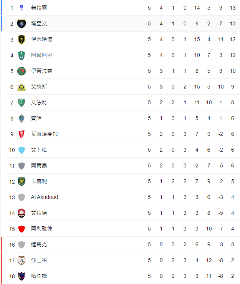Open the 艾納斯 yellow-blue crest
Viewport: 240px width, 284px height.
coord(22,87)
